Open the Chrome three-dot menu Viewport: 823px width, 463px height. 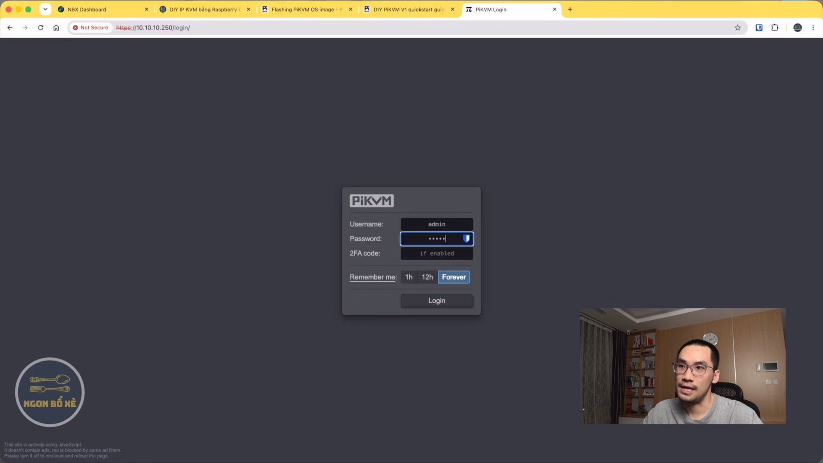[x=813, y=27]
